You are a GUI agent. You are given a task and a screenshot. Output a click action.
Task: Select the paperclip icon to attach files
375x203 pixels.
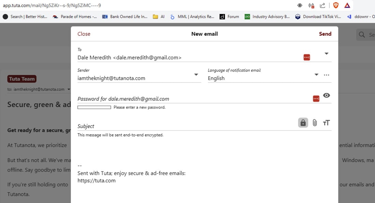click(x=315, y=122)
